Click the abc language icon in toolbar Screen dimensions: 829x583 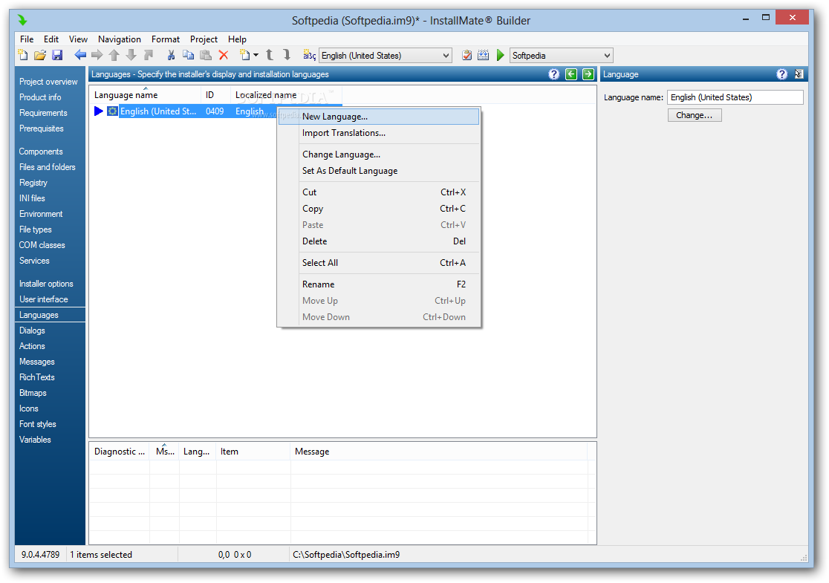point(309,55)
